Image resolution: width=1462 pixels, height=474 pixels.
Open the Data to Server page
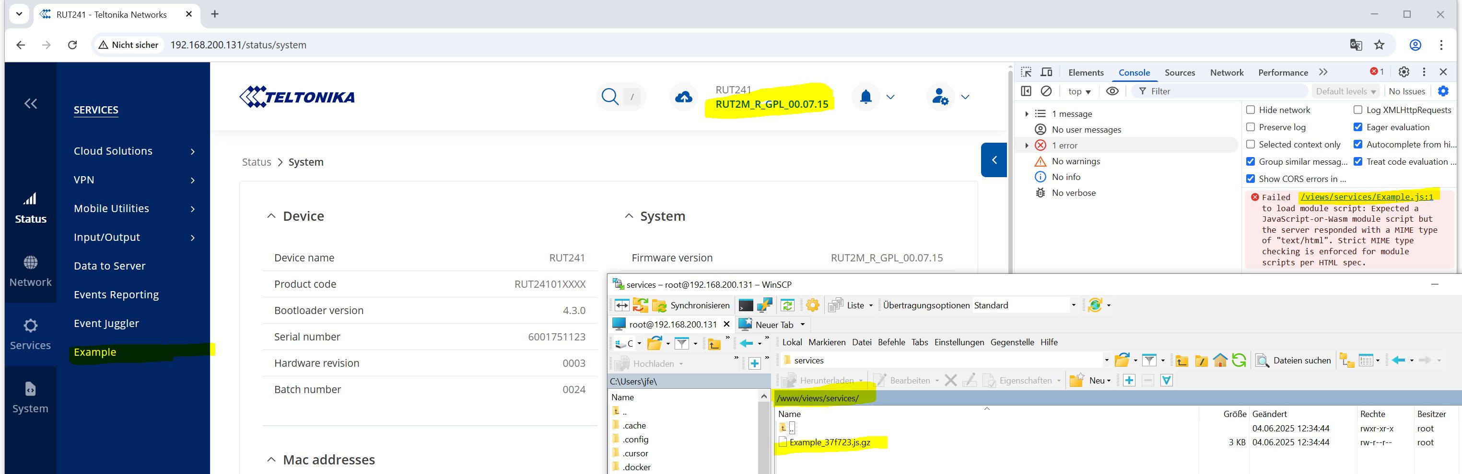[x=109, y=266]
